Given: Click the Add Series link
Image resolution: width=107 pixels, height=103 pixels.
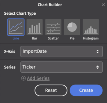Looking at the screenshot, I should pos(38,78).
